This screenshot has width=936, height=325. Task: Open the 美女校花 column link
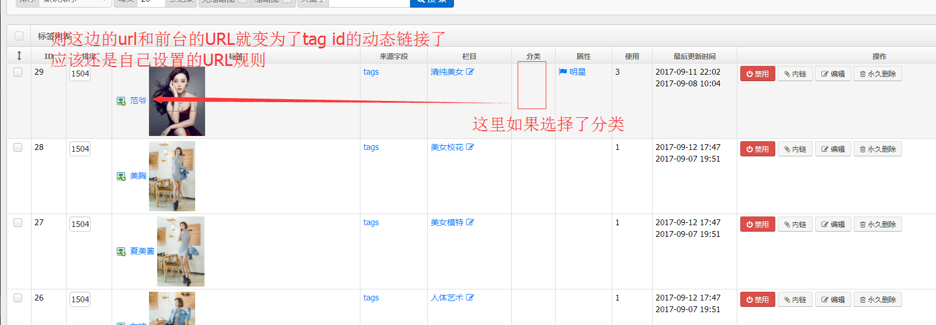[x=447, y=148]
